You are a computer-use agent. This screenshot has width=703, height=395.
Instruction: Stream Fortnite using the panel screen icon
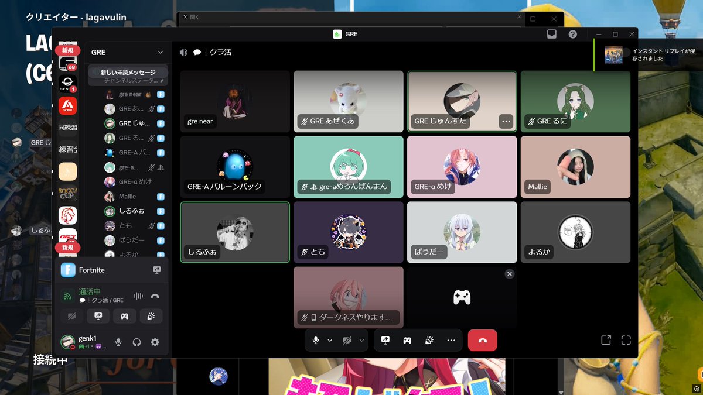pyautogui.click(x=156, y=270)
